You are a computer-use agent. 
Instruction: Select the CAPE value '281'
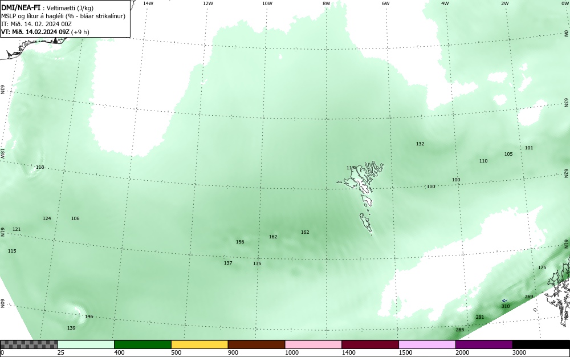tap(480, 317)
